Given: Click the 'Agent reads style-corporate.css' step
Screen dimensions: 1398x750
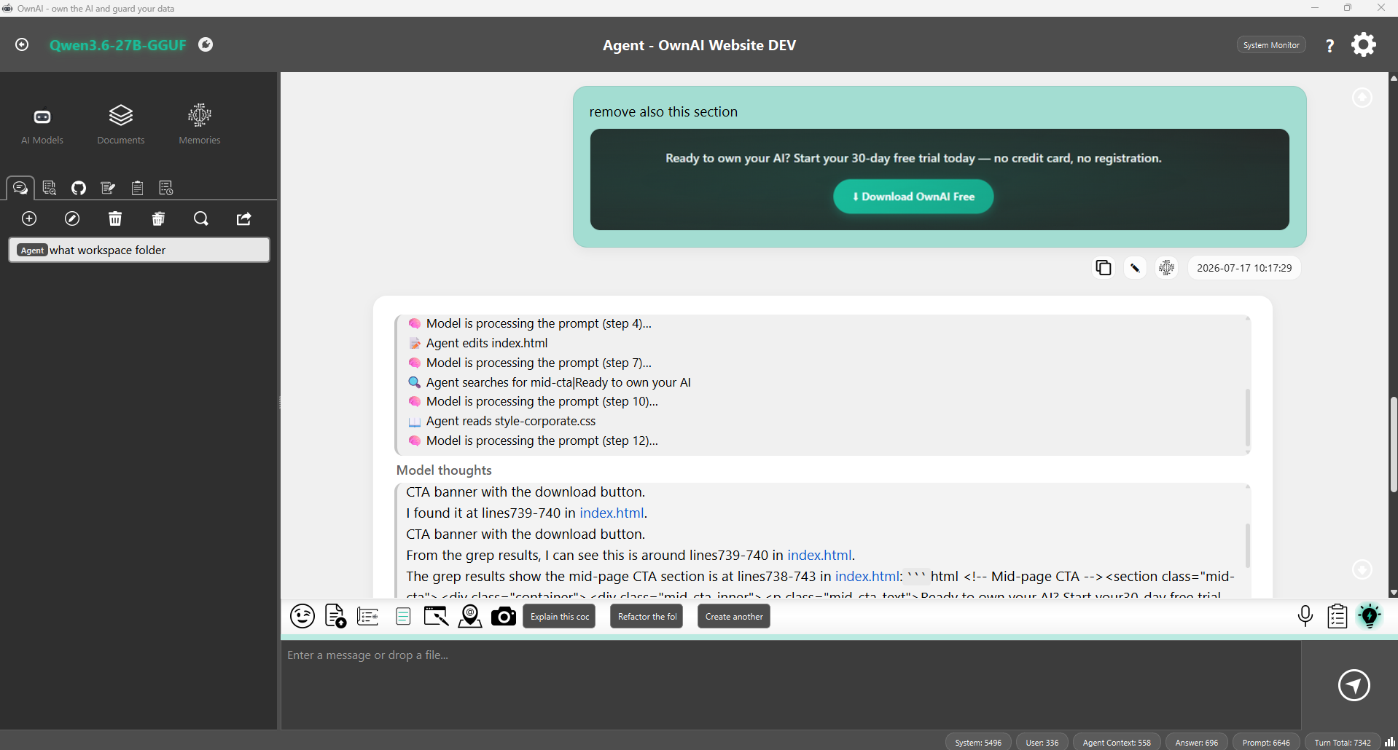Looking at the screenshot, I should (x=511, y=421).
